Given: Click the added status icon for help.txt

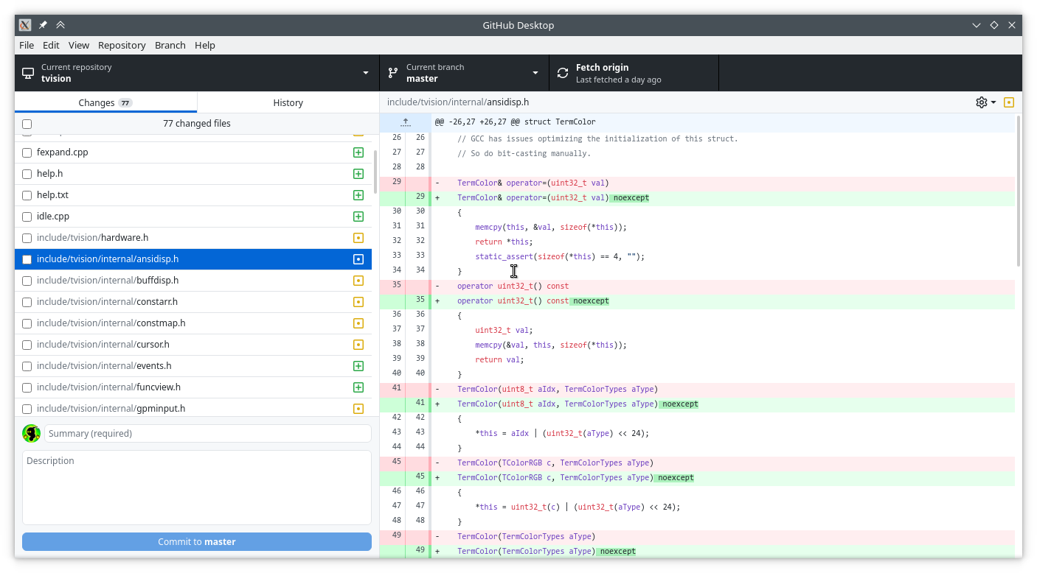Looking at the screenshot, I should click(358, 195).
